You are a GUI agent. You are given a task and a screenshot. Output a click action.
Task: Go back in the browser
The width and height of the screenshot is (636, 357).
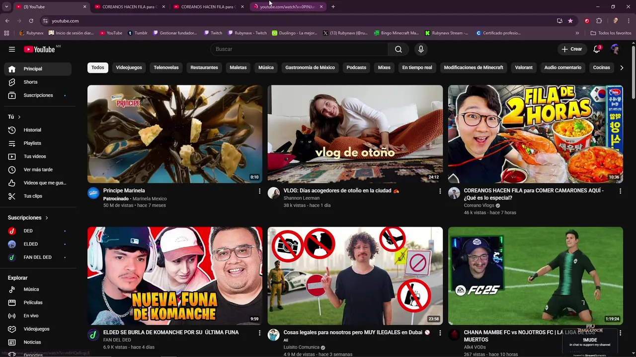7,21
